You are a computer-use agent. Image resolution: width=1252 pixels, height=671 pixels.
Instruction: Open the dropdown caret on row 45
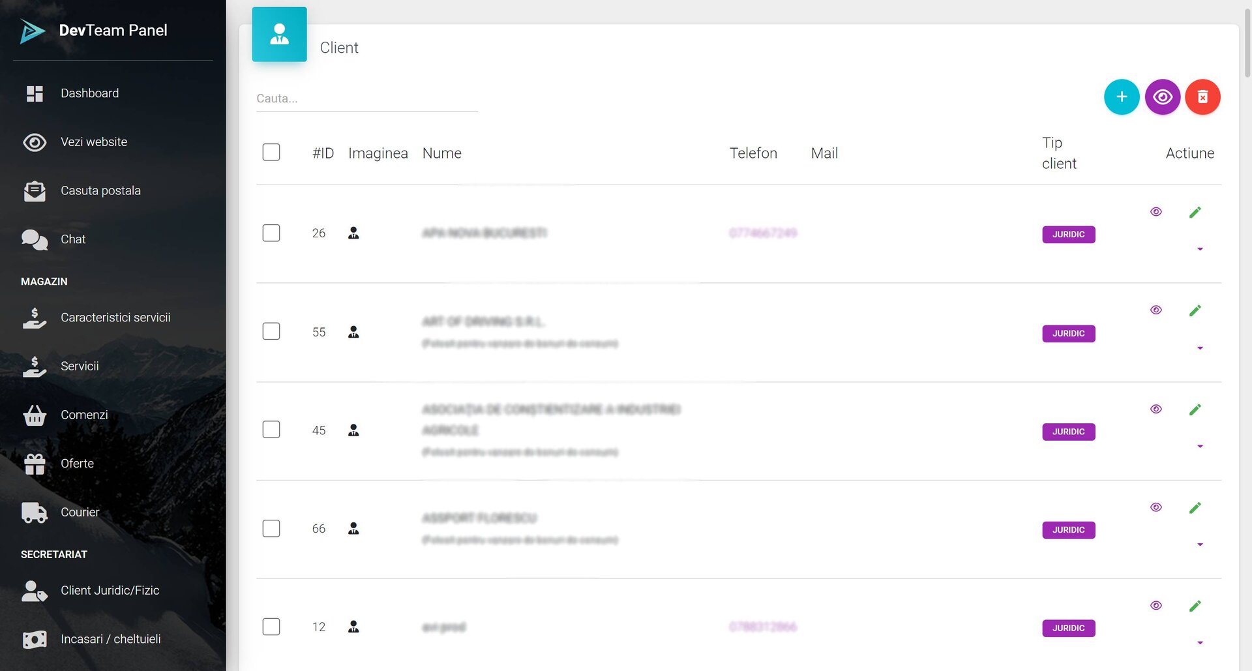1200,447
